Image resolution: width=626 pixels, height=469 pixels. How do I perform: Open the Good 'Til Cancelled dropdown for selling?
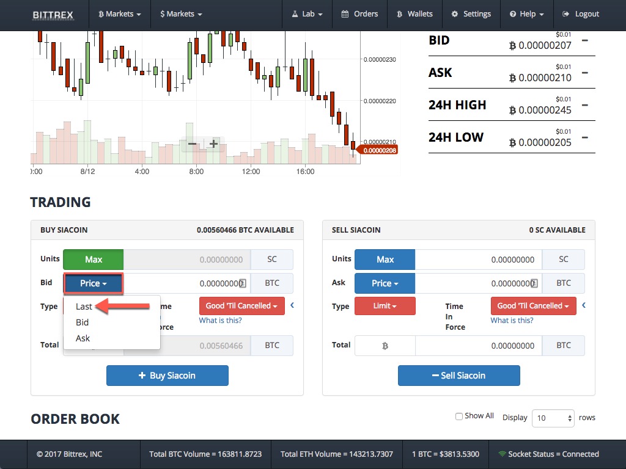533,306
